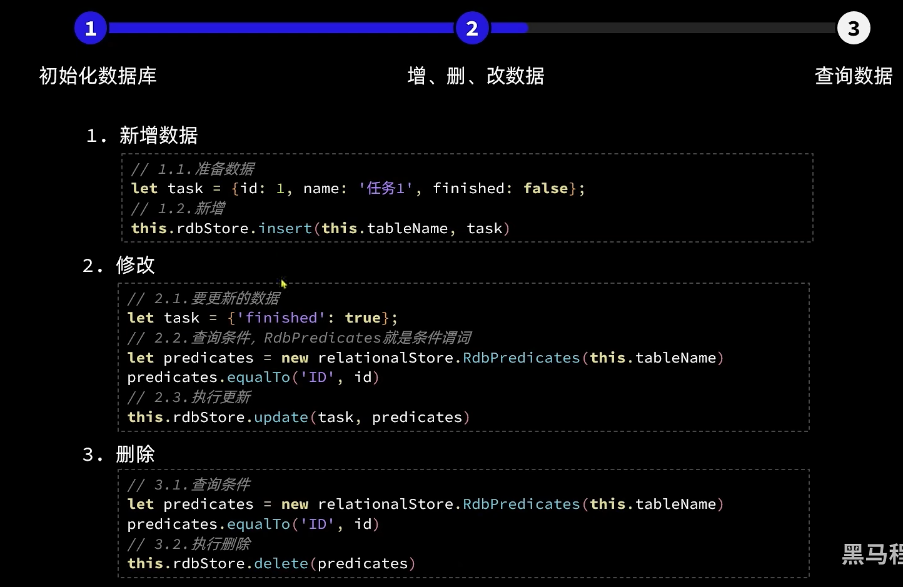Click the blue progress bar between steps 1 and 2

click(281, 28)
